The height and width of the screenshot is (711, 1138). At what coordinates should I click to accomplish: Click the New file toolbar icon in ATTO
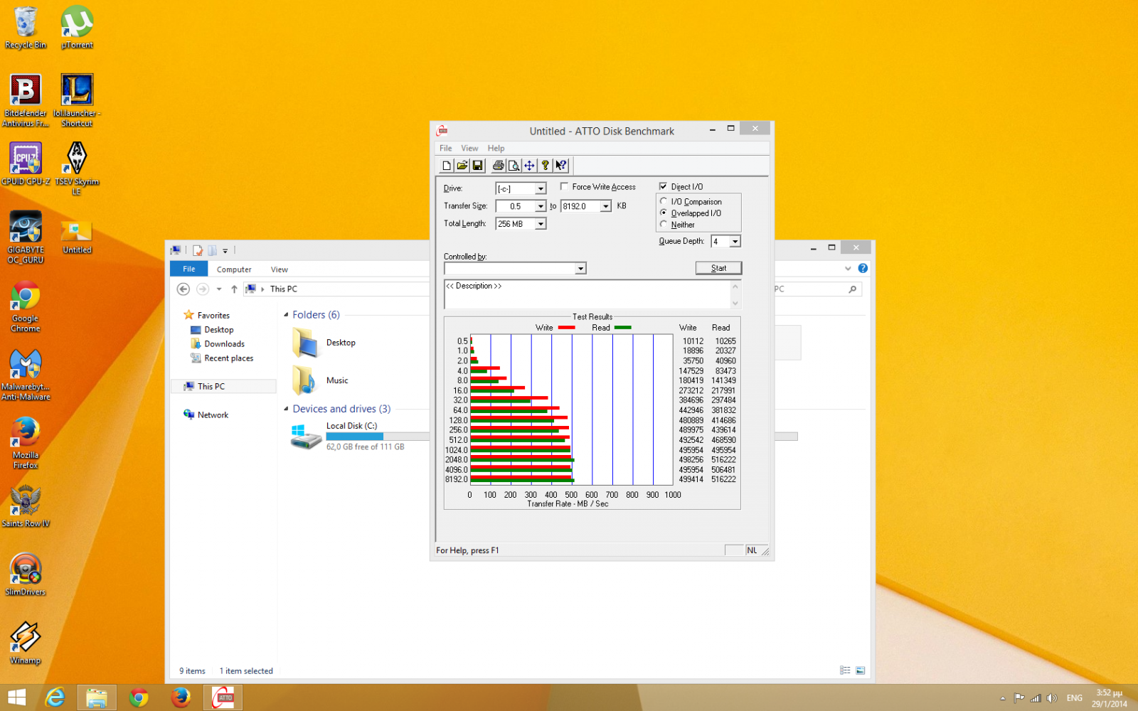click(447, 166)
